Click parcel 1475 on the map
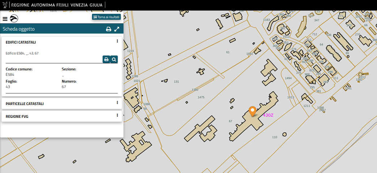 (x=201, y=98)
